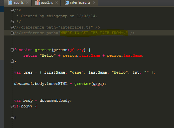Click the JS file icon on app2.js tab

(38, 2)
